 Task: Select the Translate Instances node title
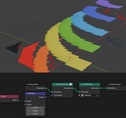coord(62,84)
